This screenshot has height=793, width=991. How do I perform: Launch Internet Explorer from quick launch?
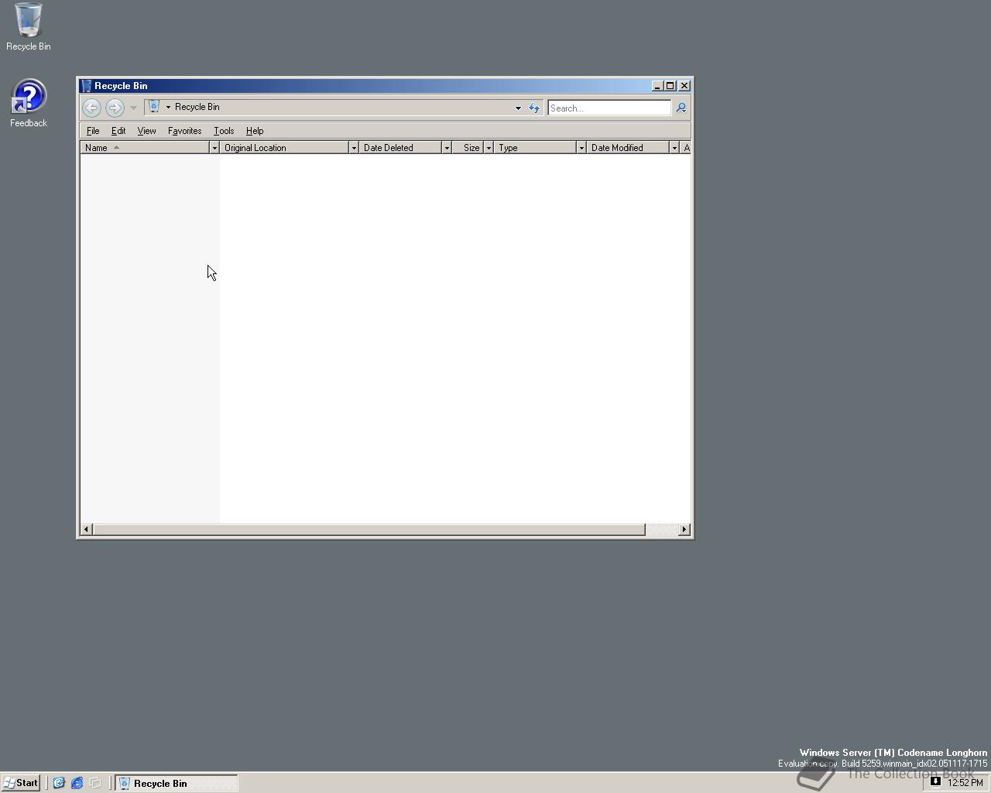77,783
